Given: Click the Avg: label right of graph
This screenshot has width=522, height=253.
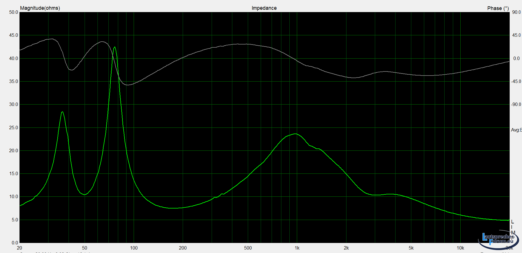Looking at the screenshot, I should pyautogui.click(x=516, y=130).
